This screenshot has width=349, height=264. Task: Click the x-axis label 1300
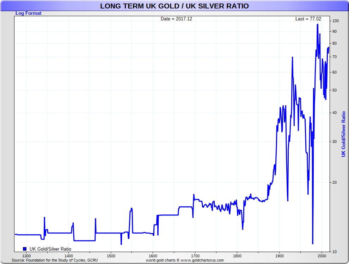[26, 256]
